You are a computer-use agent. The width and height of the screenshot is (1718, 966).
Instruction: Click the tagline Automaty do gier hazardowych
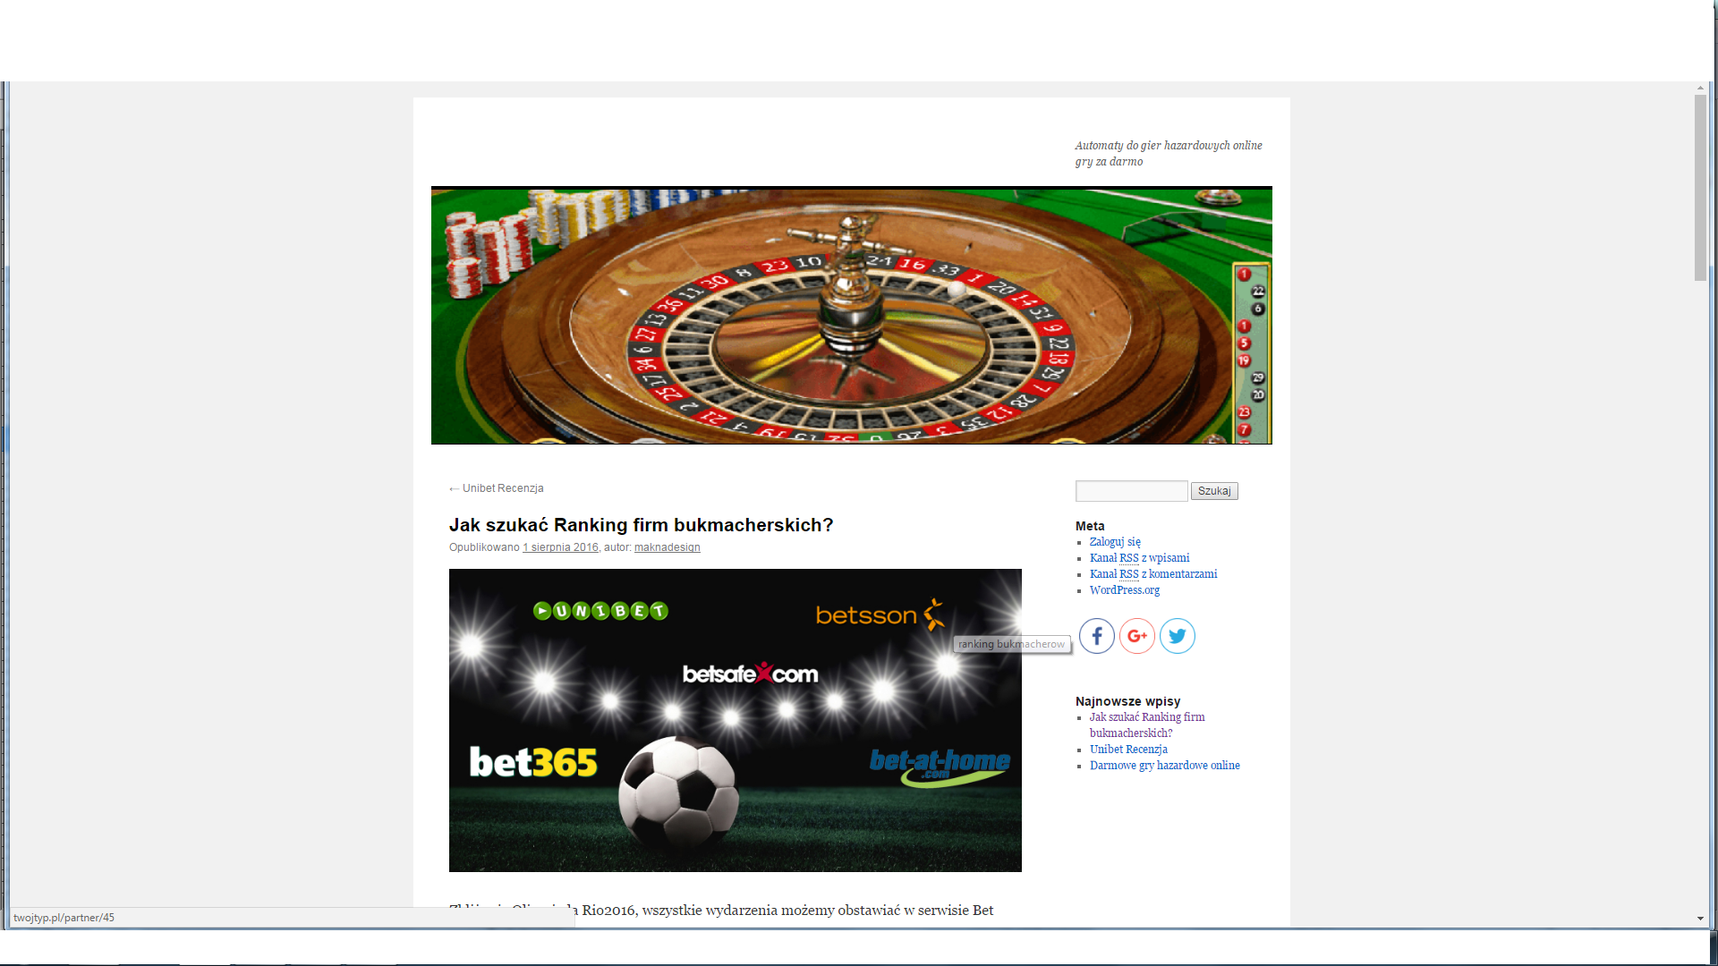[1169, 153]
